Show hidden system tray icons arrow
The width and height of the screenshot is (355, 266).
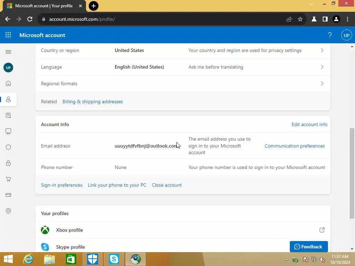pos(287,259)
